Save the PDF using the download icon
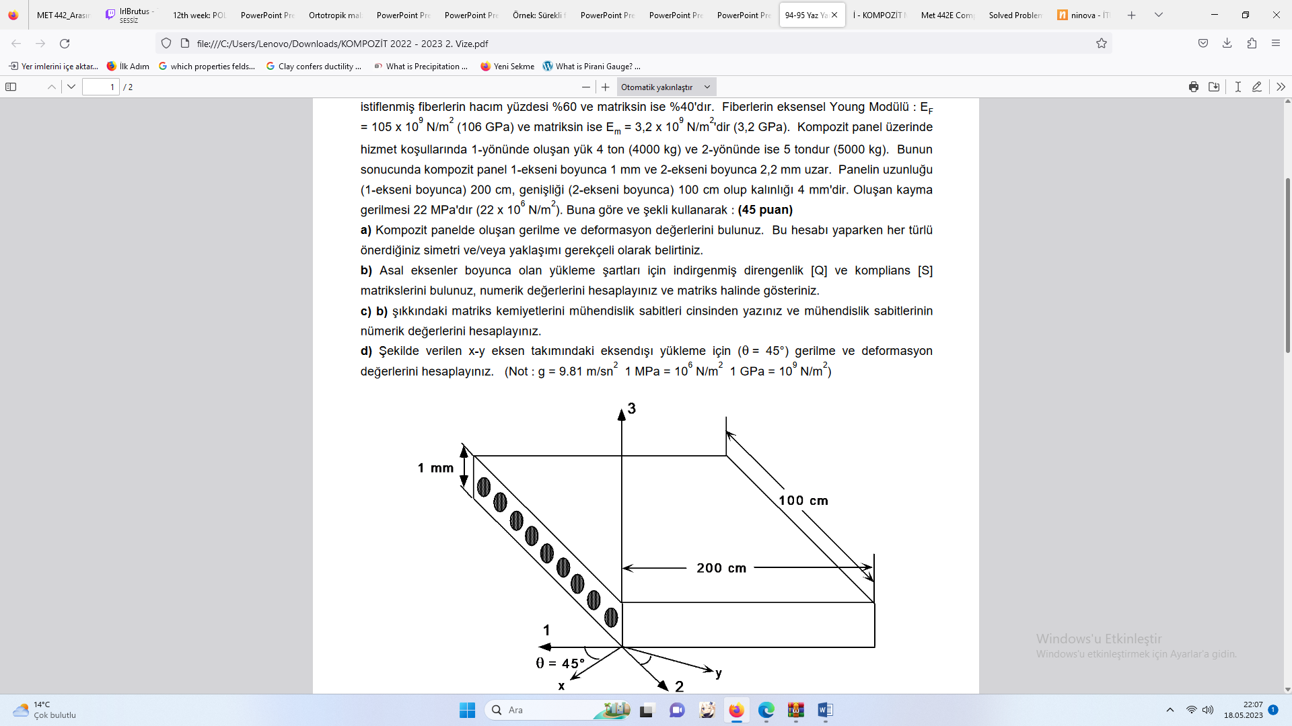The image size is (1292, 726). (x=1215, y=87)
